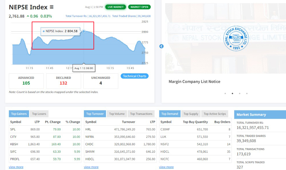Open the Top Transactions tab
The width and height of the screenshot is (286, 170).
tap(141, 114)
